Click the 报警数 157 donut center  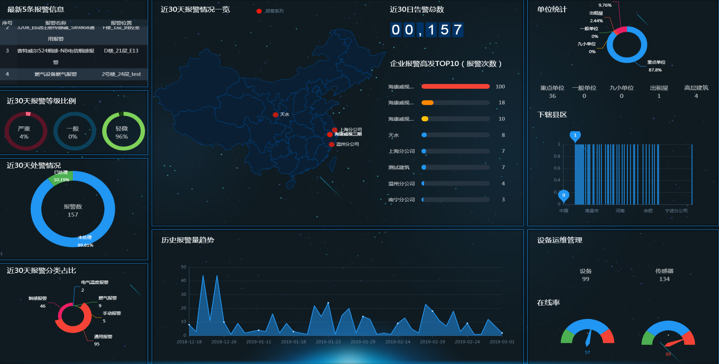[x=73, y=210]
